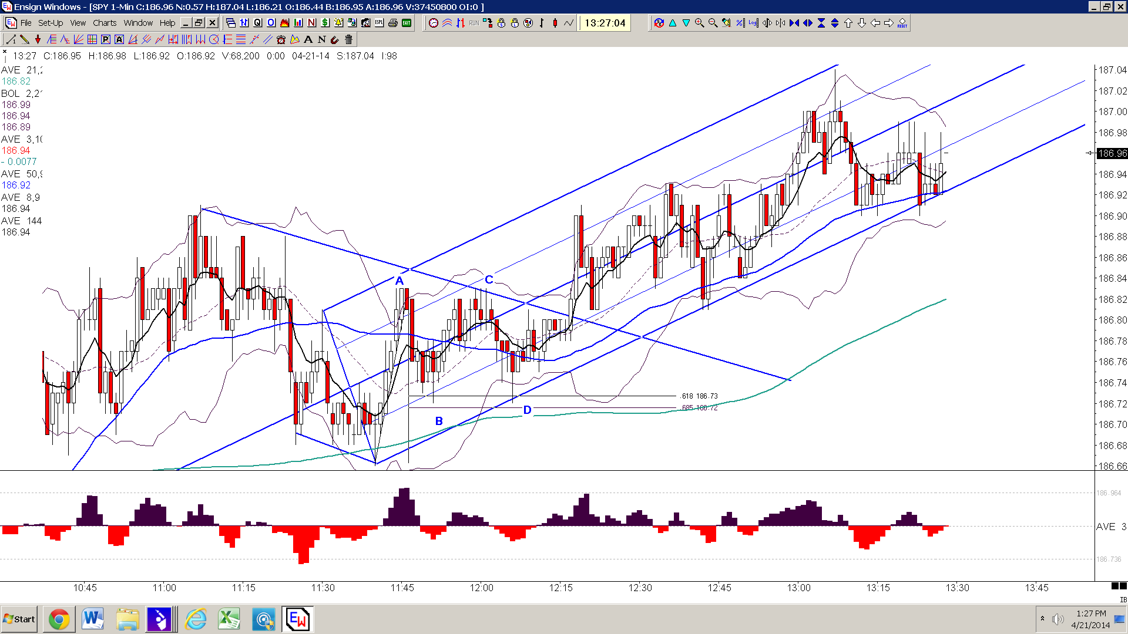Click the bell alerts icon

[x=338, y=23]
